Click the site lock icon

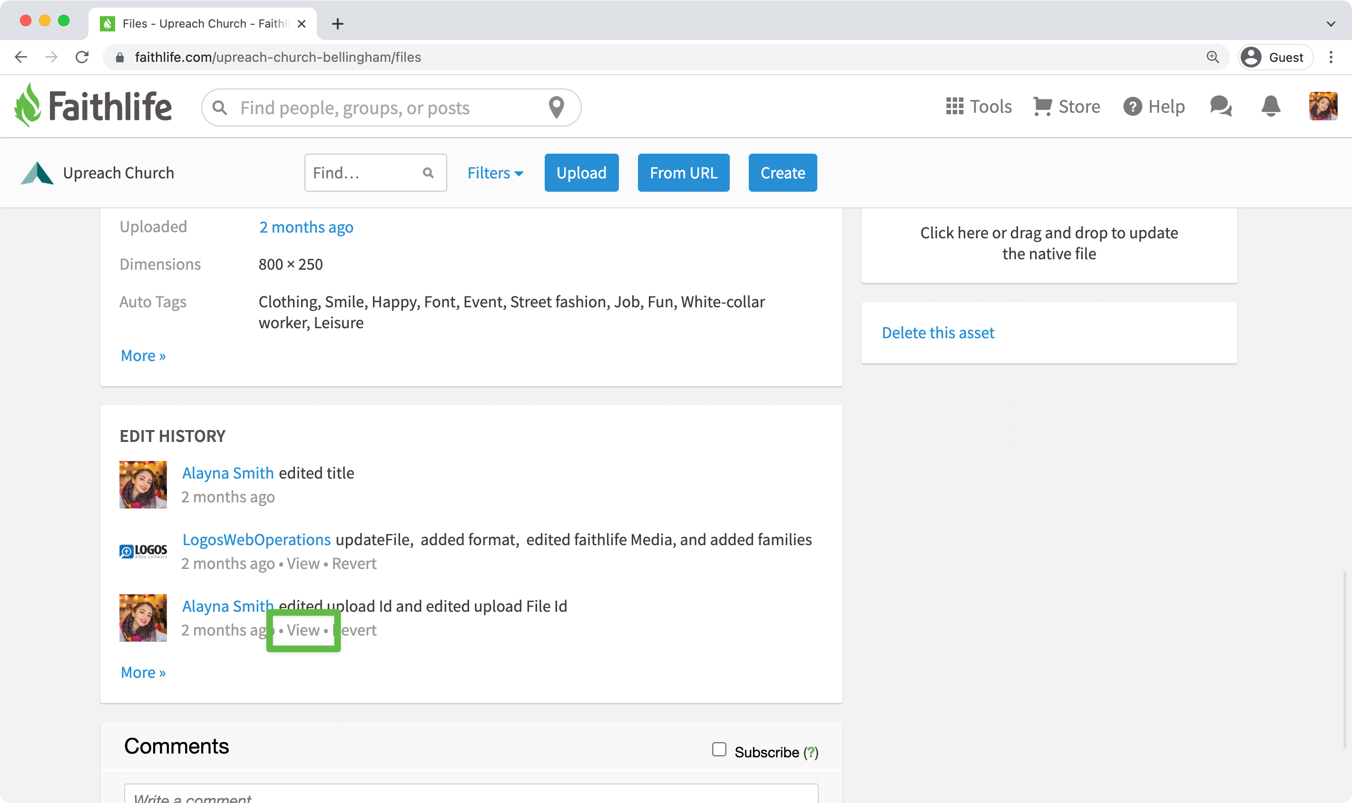119,58
